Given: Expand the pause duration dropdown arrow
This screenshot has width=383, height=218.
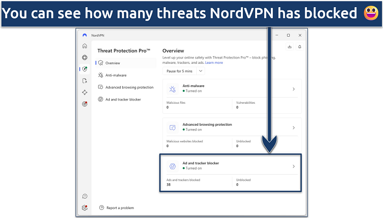Looking at the screenshot, I should click(x=201, y=71).
